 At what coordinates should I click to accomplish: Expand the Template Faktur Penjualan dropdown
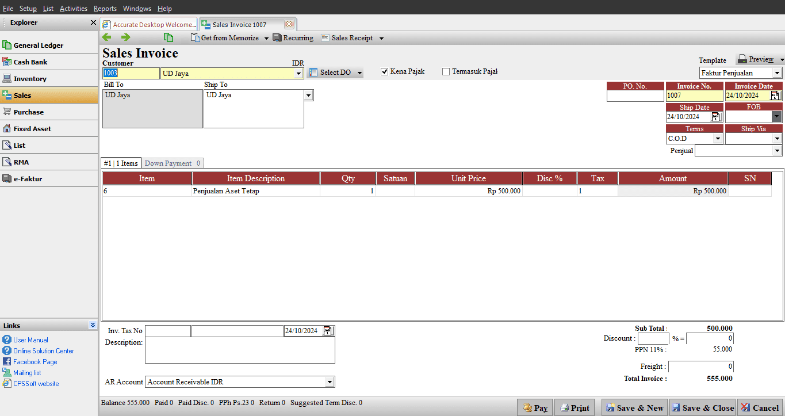777,73
